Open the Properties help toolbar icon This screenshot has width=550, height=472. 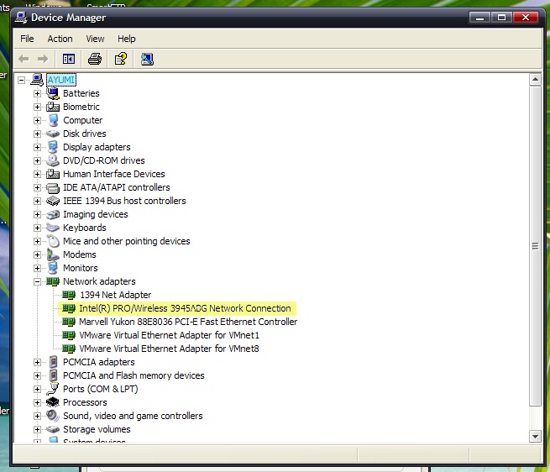point(121,59)
